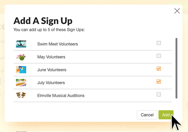Click the sign up list scrollbar
Screen dimensions: 188x132
click(x=176, y=68)
